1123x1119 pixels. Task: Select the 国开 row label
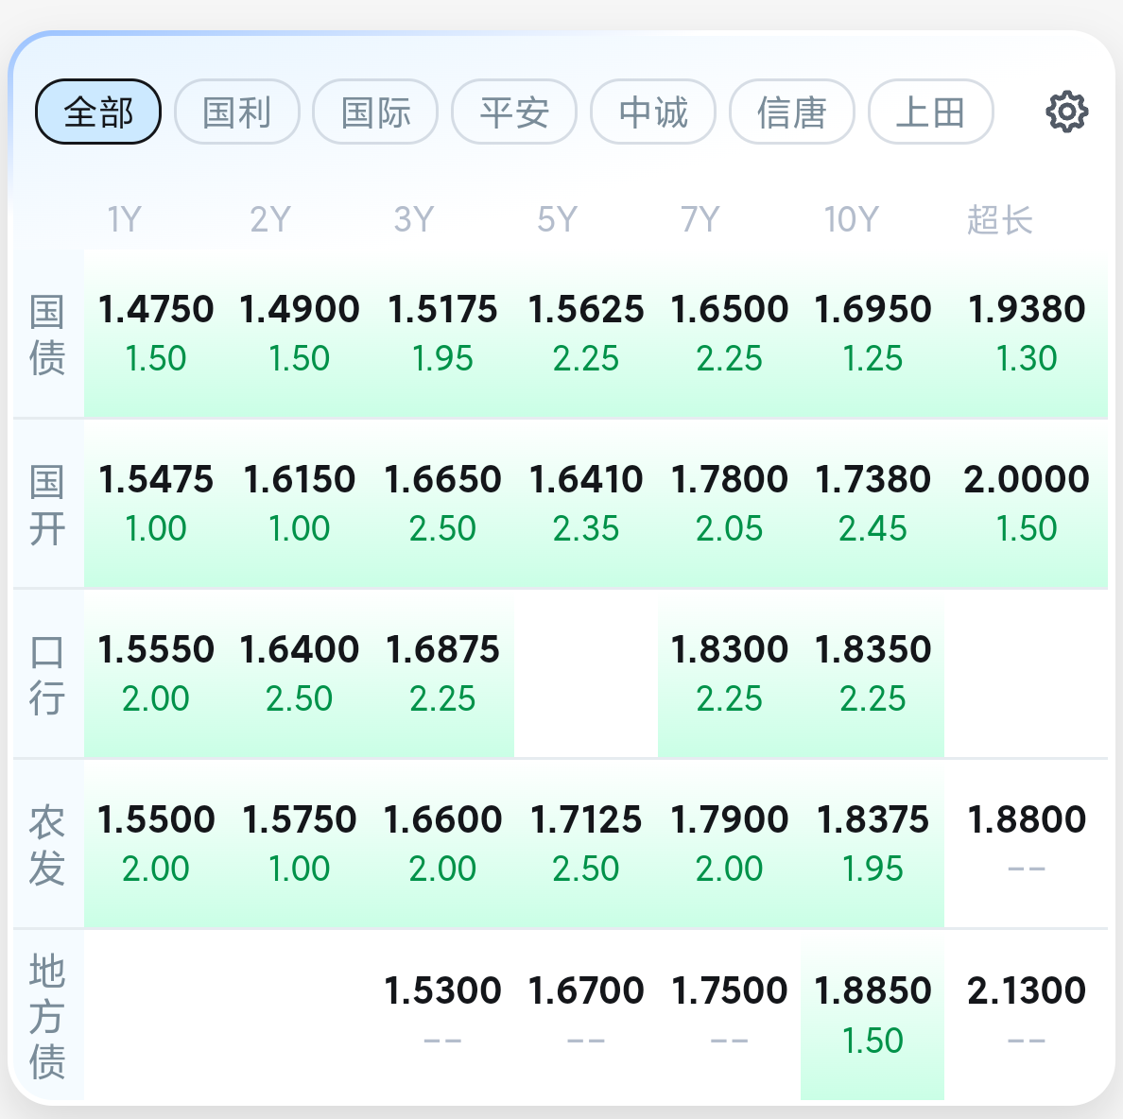click(47, 505)
